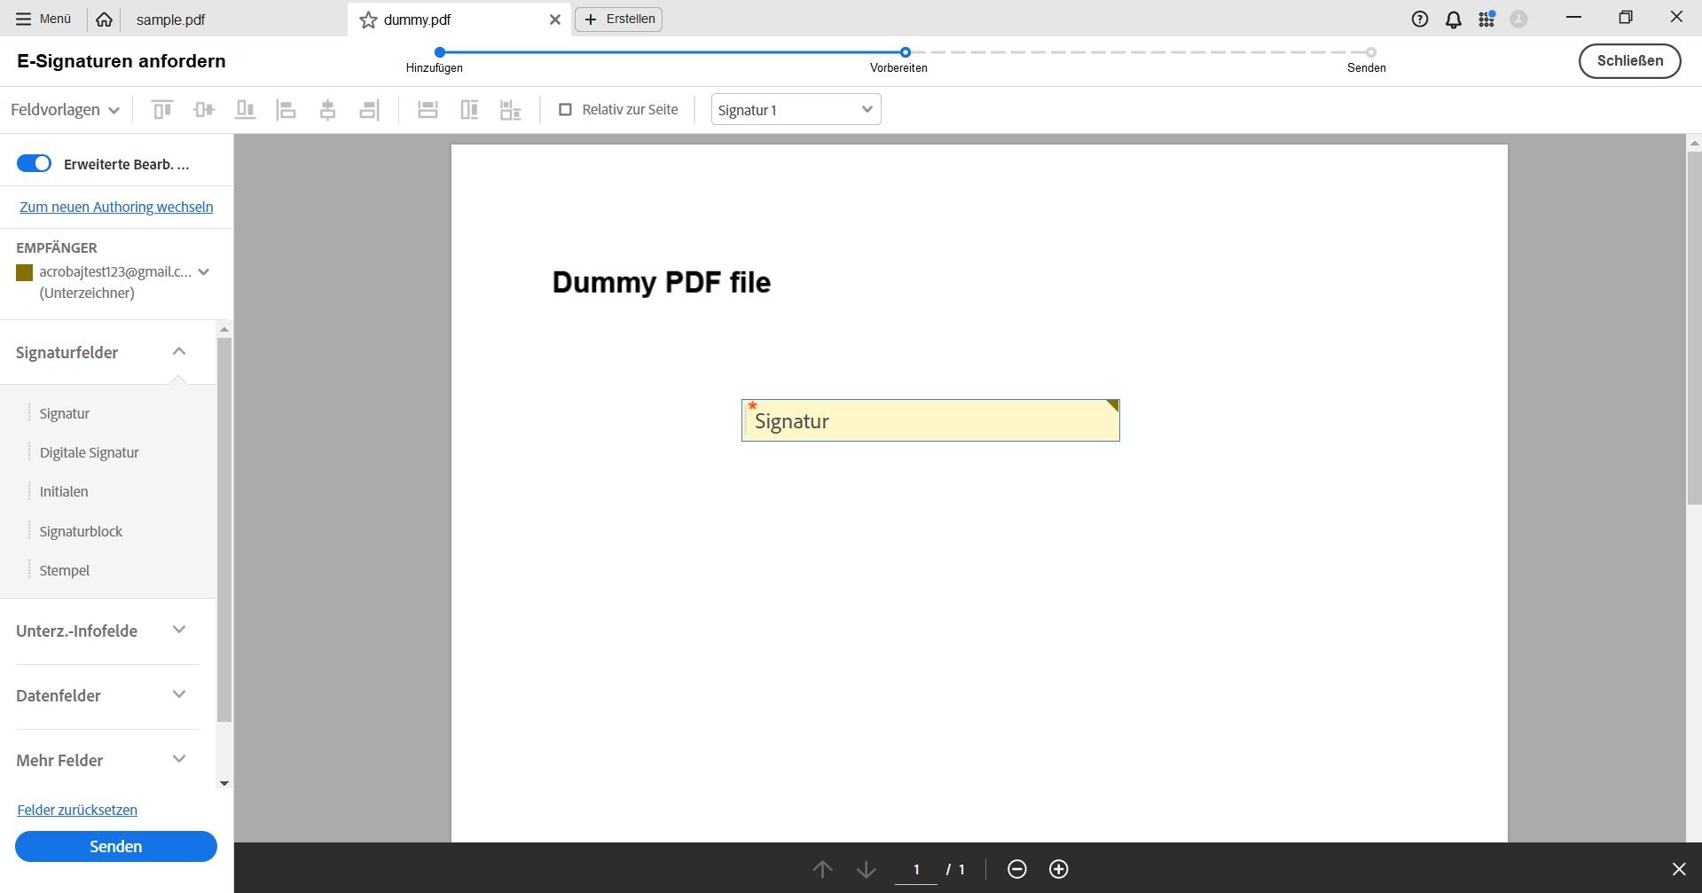
Task: Open the apps grid icon
Action: pos(1486,19)
